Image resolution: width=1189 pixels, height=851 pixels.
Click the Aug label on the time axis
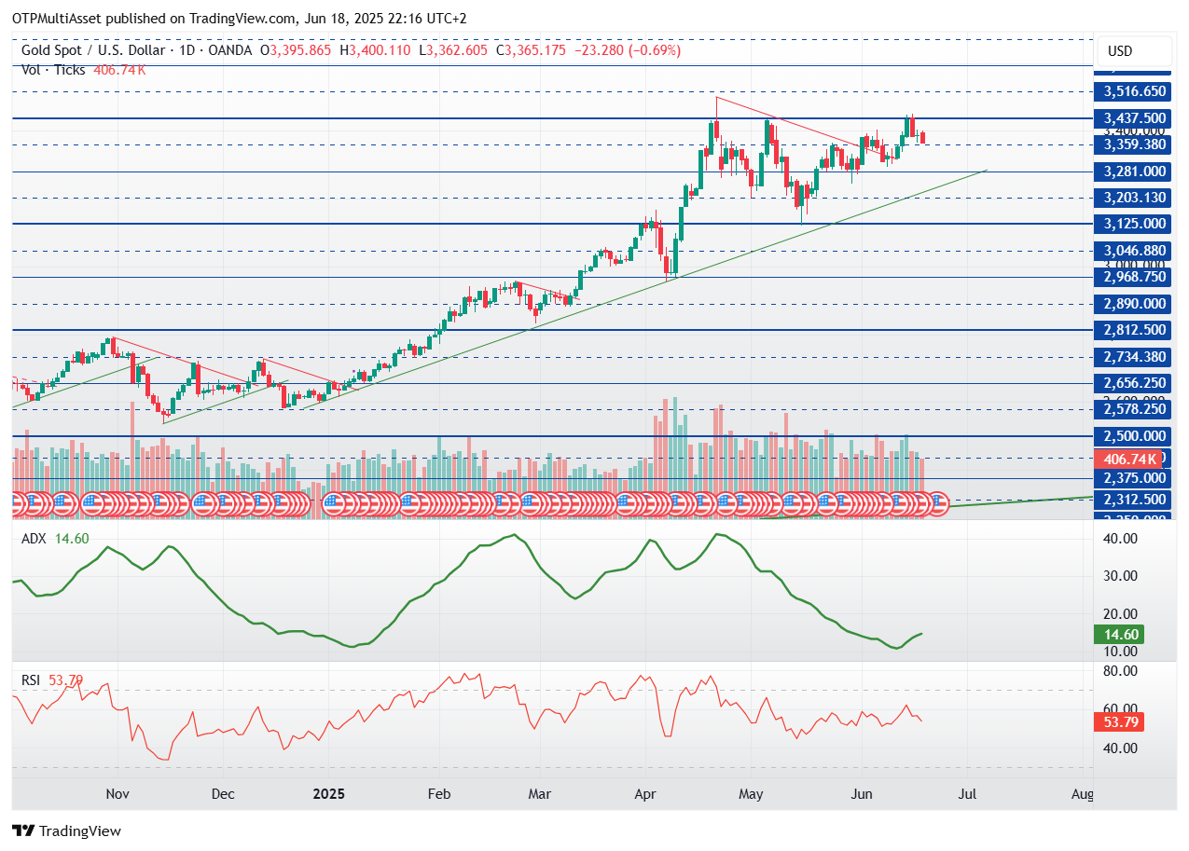coord(1082,795)
